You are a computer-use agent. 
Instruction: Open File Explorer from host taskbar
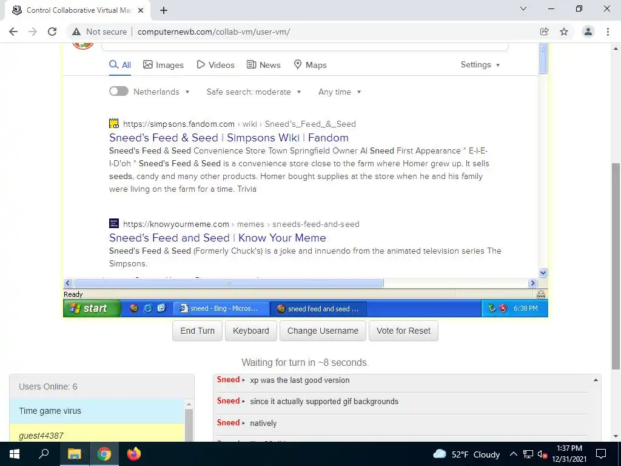[74, 454]
